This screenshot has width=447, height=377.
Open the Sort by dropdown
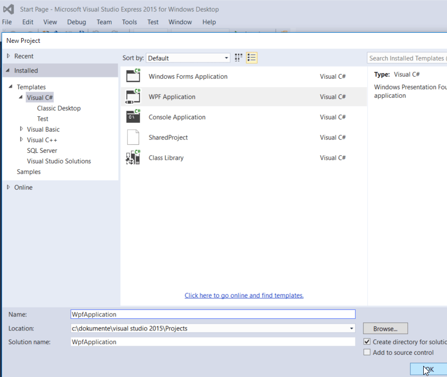coord(226,58)
